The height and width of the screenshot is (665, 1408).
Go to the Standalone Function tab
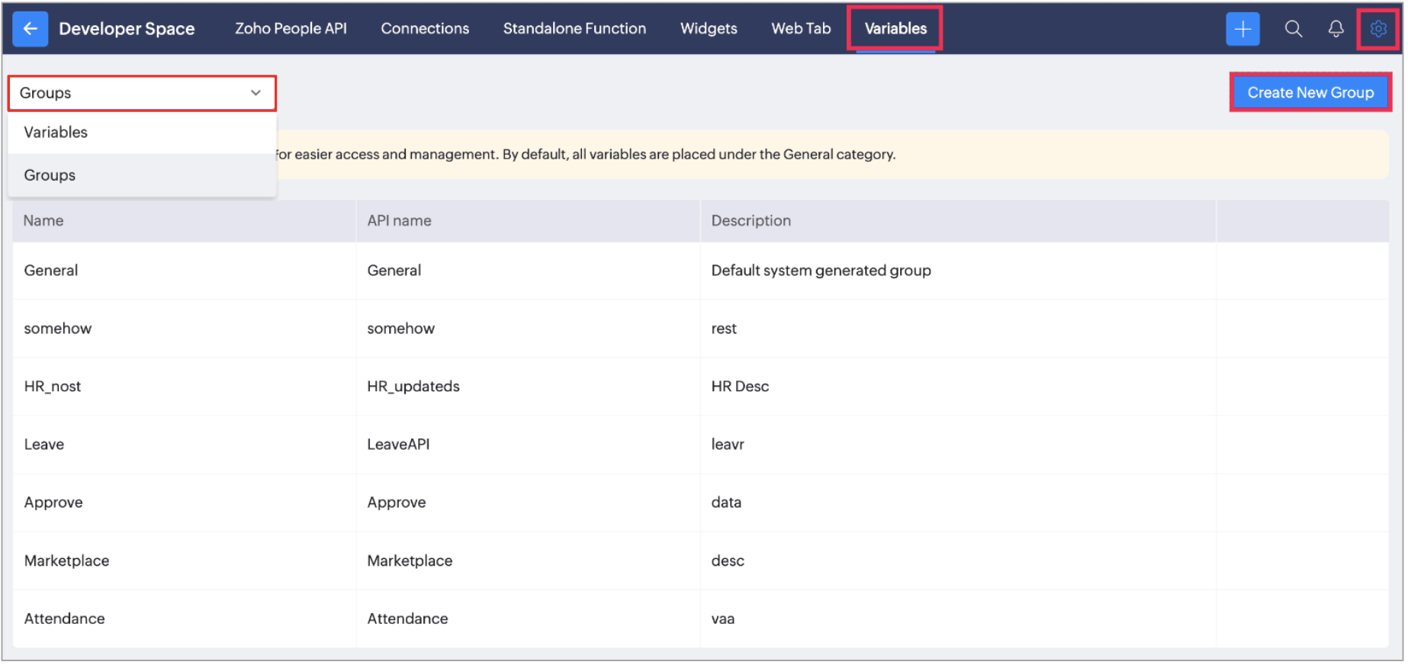574,29
